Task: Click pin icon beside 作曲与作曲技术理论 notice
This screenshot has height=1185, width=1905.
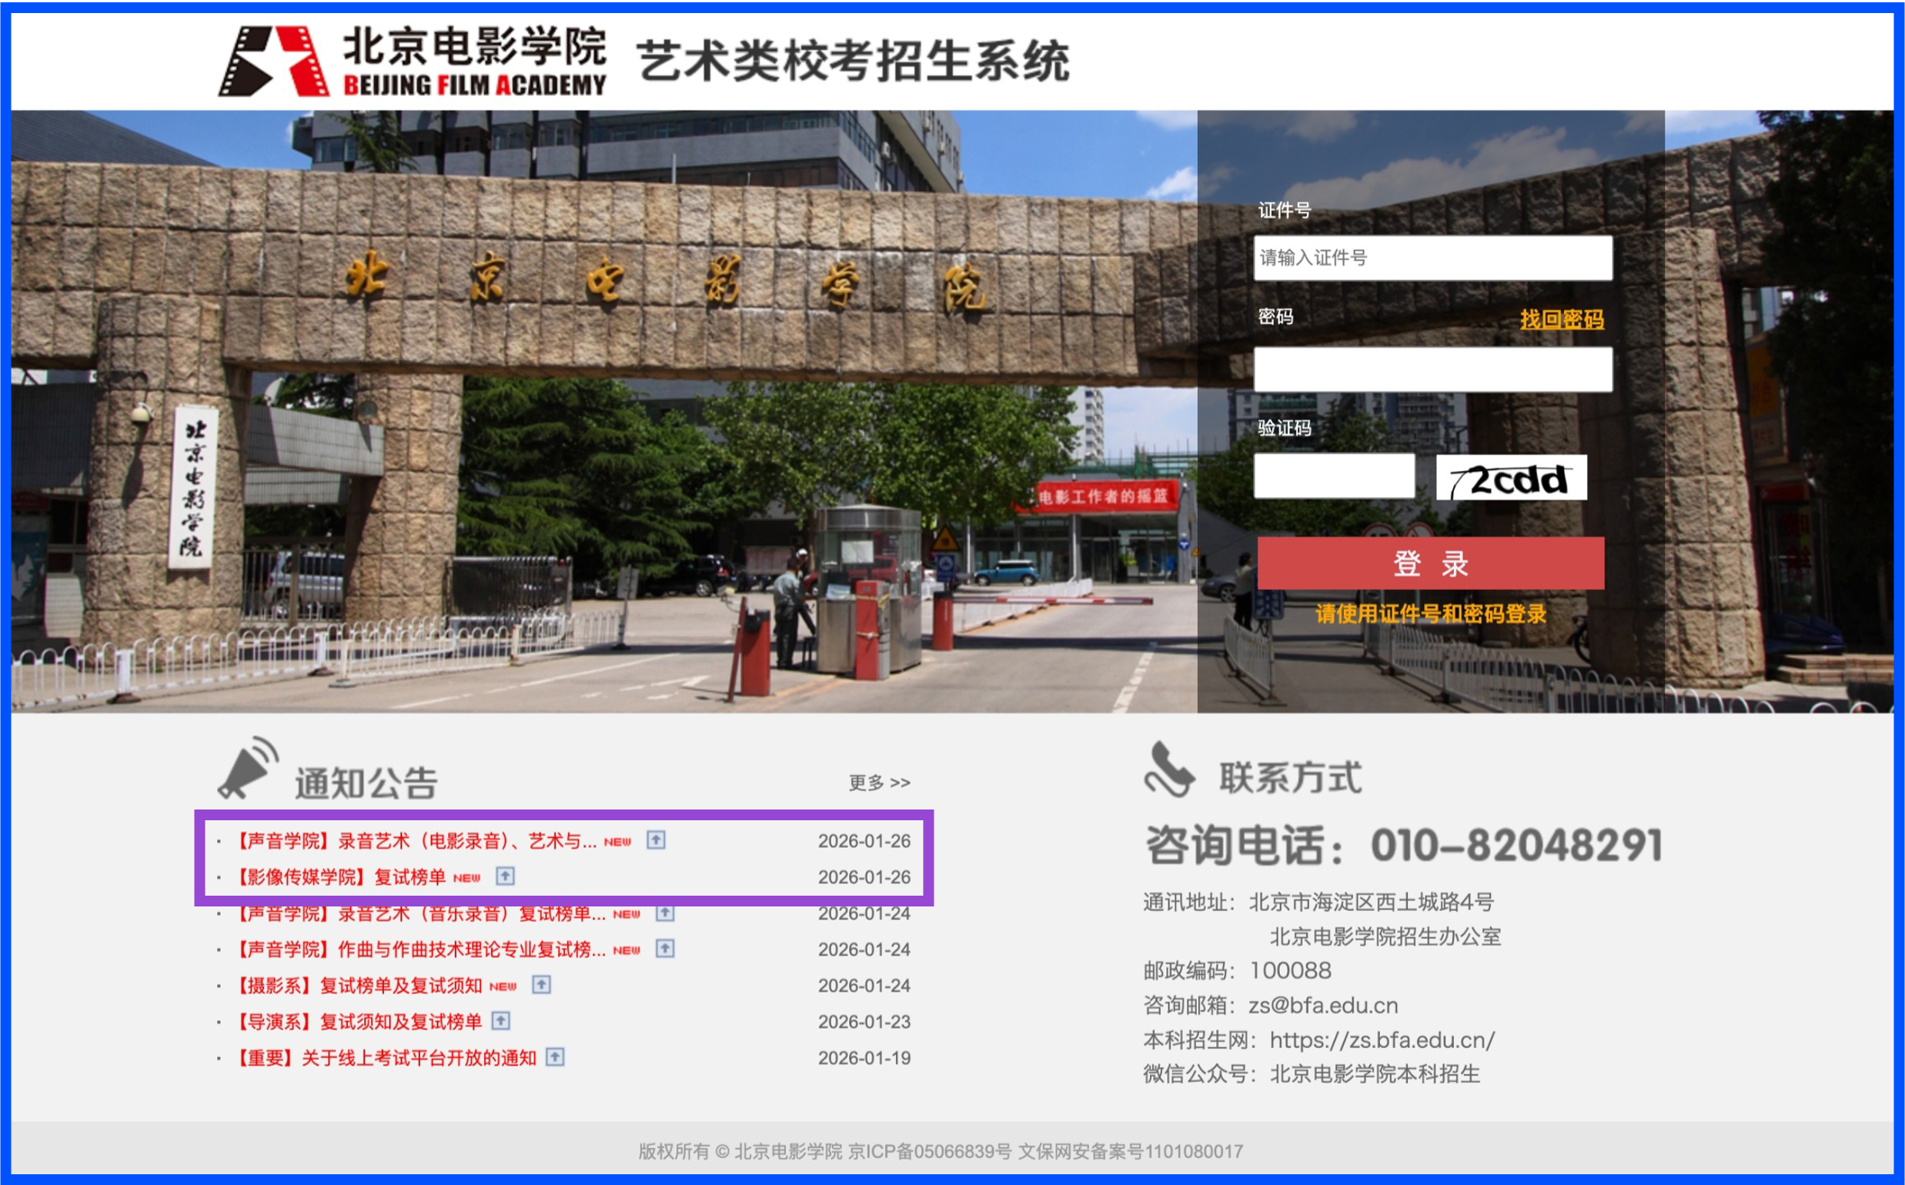Action: 665,949
